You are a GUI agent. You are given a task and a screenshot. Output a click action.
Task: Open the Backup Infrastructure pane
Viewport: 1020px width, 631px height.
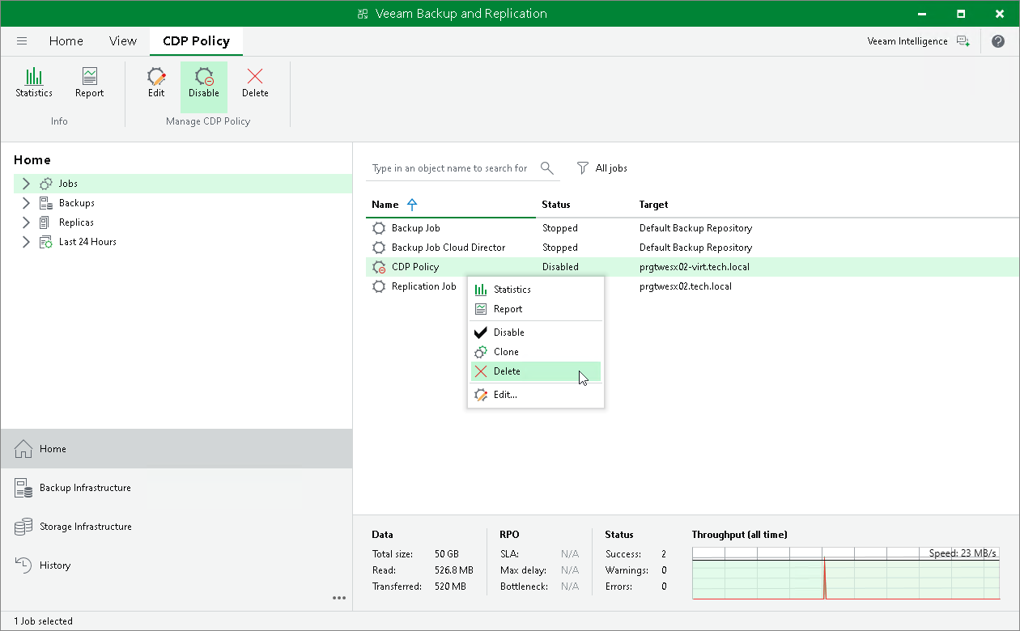point(176,488)
